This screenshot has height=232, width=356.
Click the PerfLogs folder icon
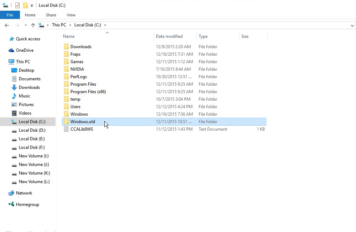tap(66, 77)
